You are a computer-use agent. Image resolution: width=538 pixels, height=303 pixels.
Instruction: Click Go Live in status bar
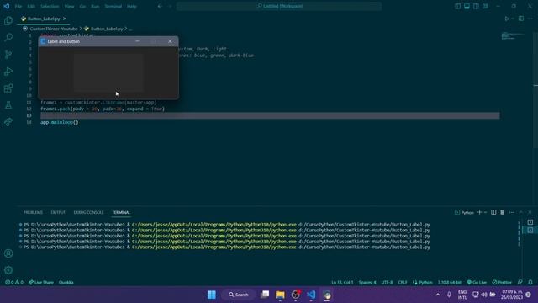point(477,283)
